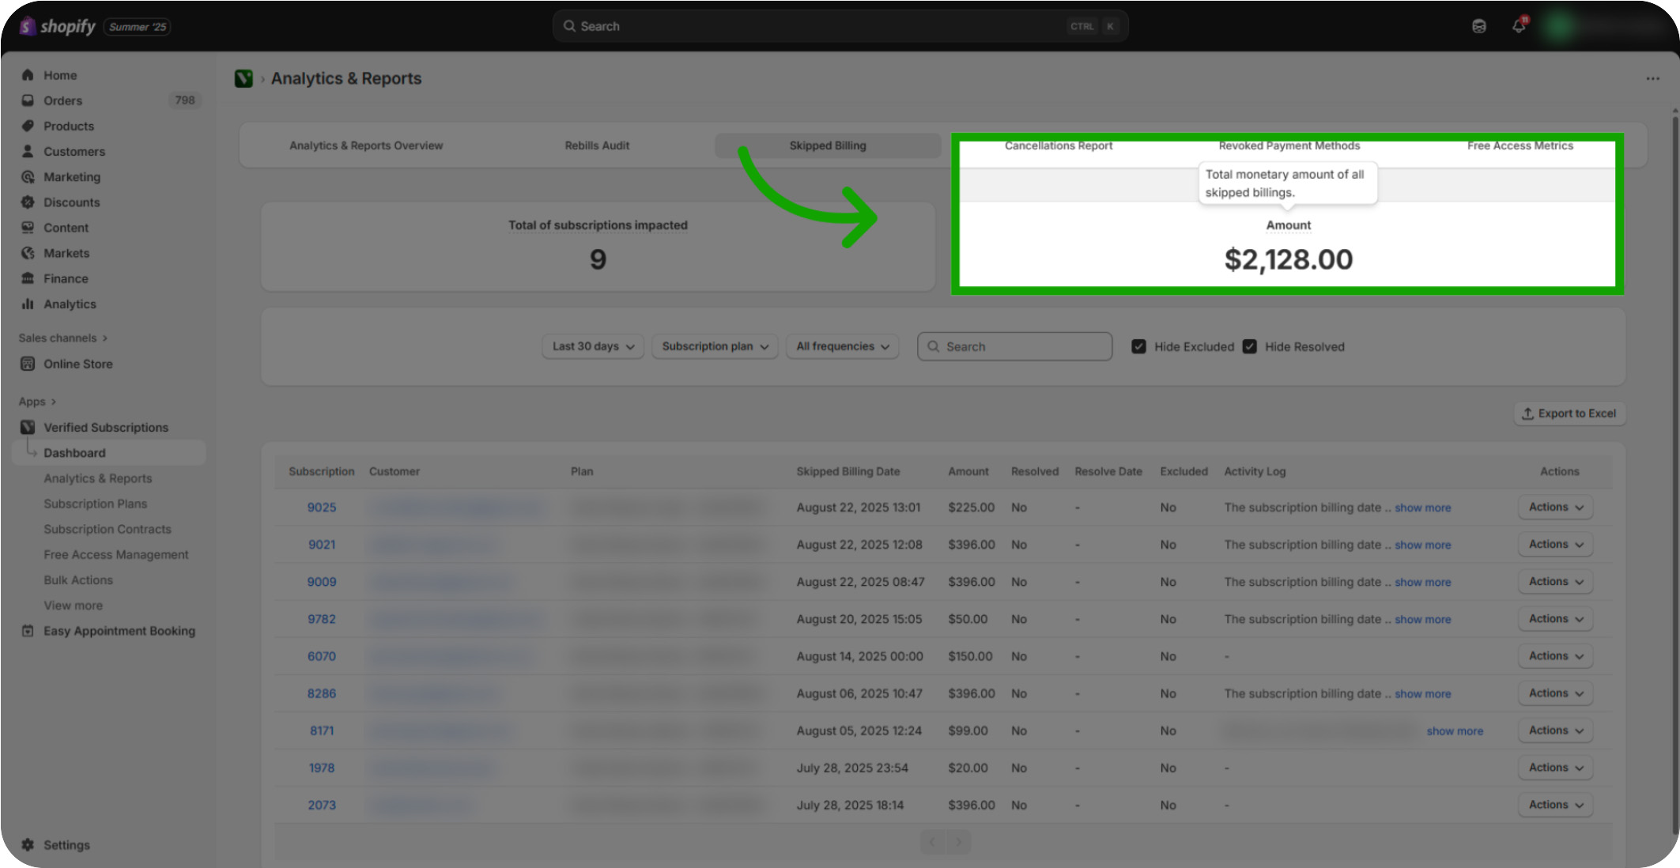1680x868 pixels.
Task: Click the Settings gear icon
Action: tap(28, 844)
